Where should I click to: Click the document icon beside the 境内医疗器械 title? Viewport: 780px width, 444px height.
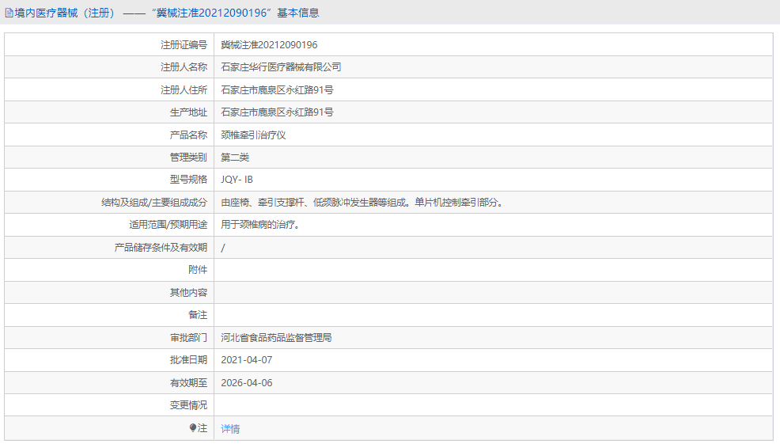click(9, 13)
